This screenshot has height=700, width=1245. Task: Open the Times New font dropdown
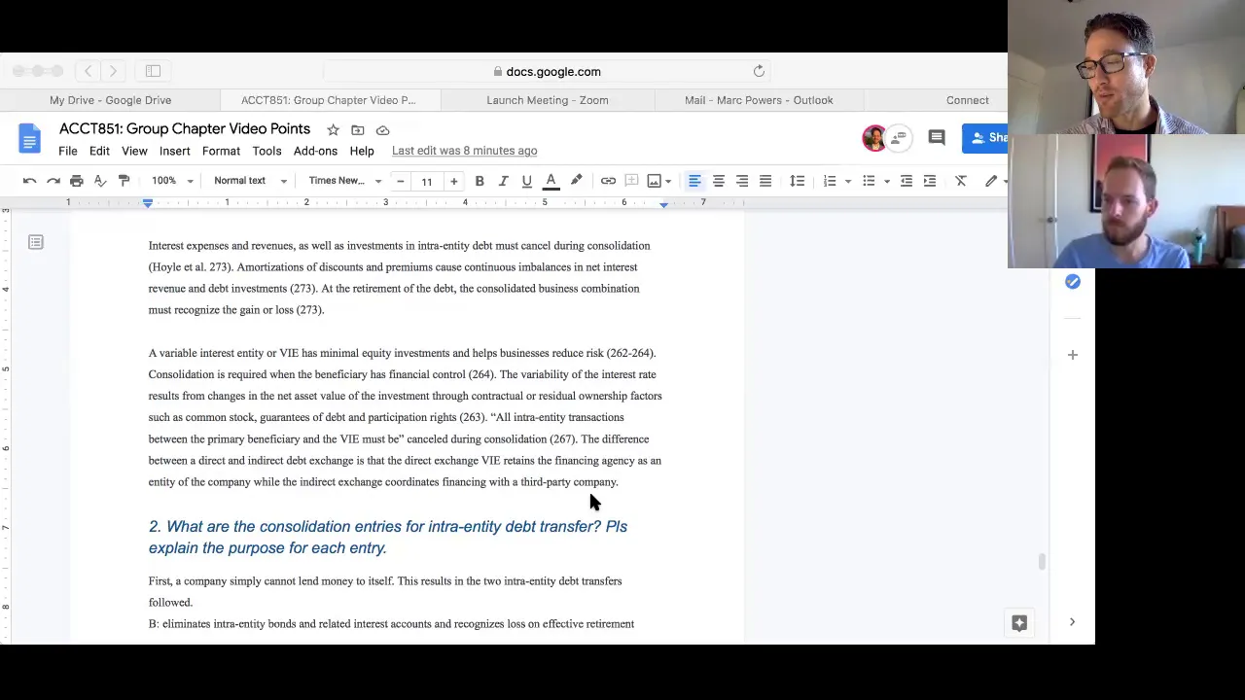click(345, 181)
